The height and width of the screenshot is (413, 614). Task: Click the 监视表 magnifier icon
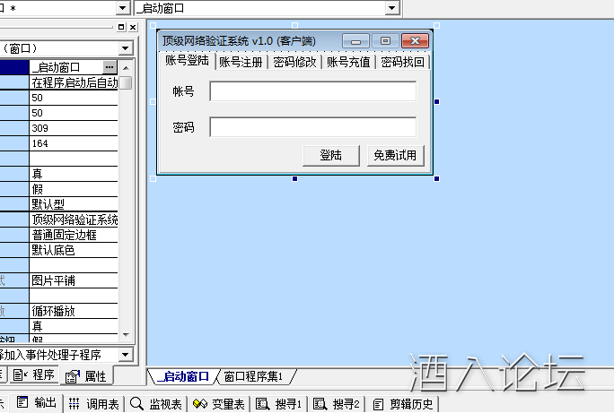tap(136, 404)
